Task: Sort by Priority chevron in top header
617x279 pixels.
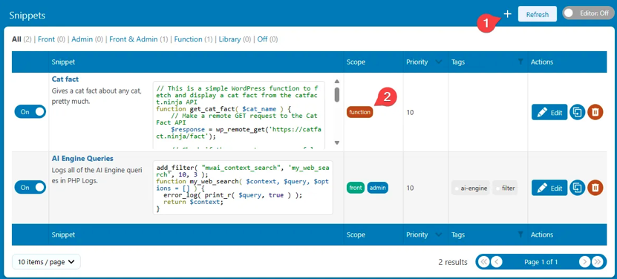Action: pyautogui.click(x=439, y=62)
